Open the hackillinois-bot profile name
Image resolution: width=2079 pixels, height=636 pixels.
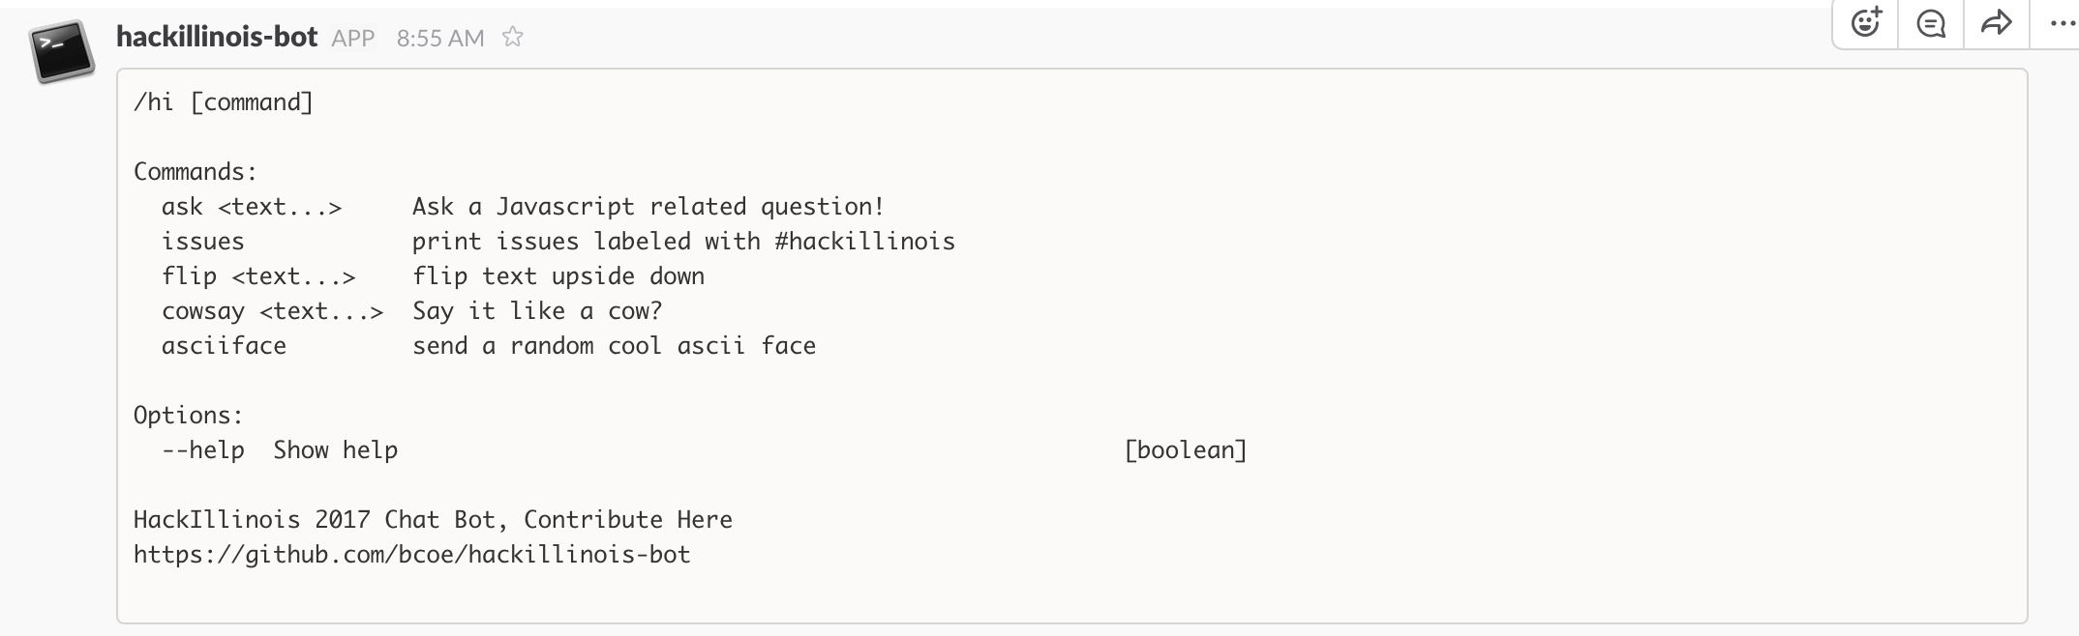[x=217, y=37]
